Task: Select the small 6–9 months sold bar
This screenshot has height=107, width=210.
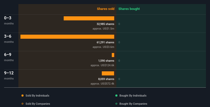Action: pos(113,55)
